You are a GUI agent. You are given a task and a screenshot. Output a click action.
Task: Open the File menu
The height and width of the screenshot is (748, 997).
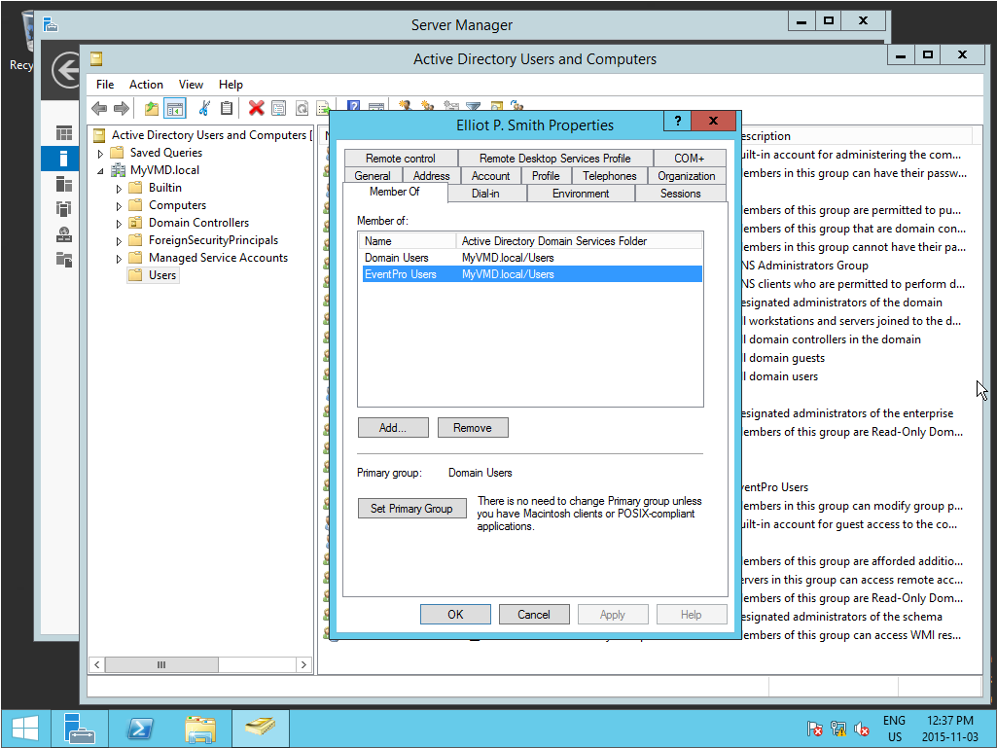pyautogui.click(x=105, y=84)
